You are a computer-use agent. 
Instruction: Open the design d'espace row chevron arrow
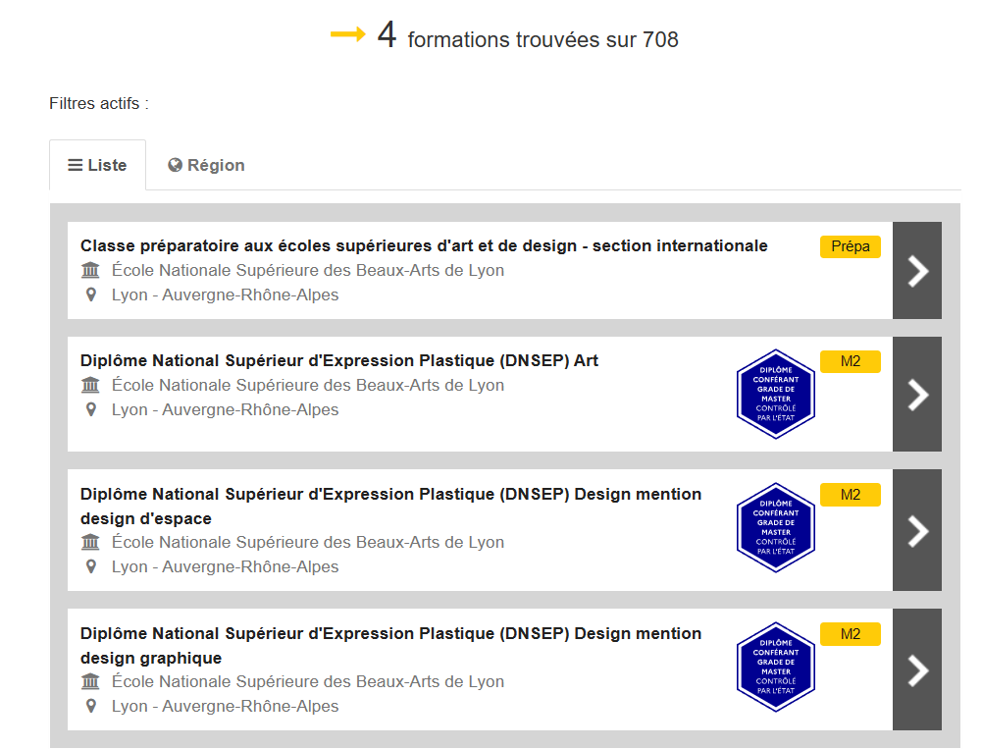(917, 530)
